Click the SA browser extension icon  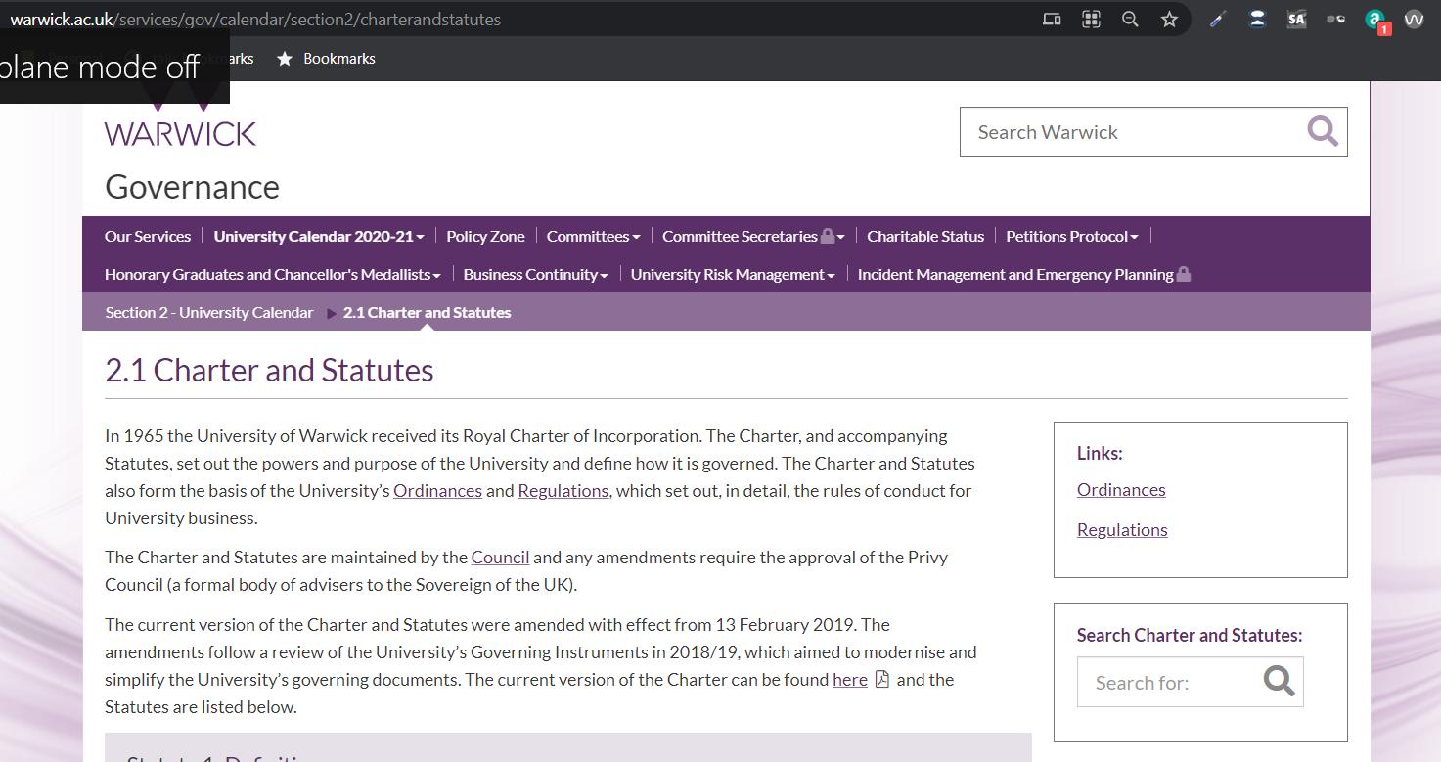1296,20
